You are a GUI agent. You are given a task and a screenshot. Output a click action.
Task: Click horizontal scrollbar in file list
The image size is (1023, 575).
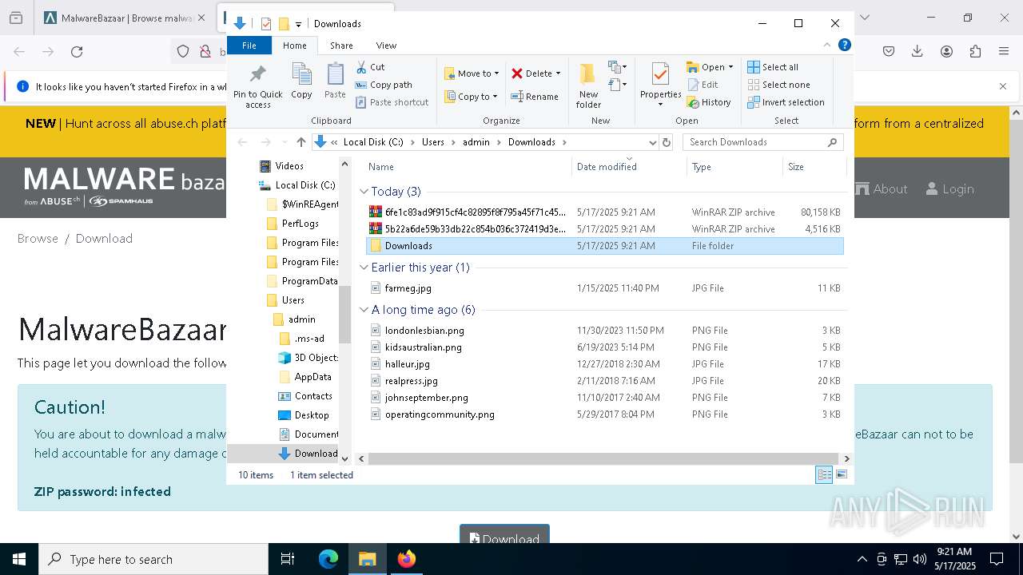coord(604,458)
